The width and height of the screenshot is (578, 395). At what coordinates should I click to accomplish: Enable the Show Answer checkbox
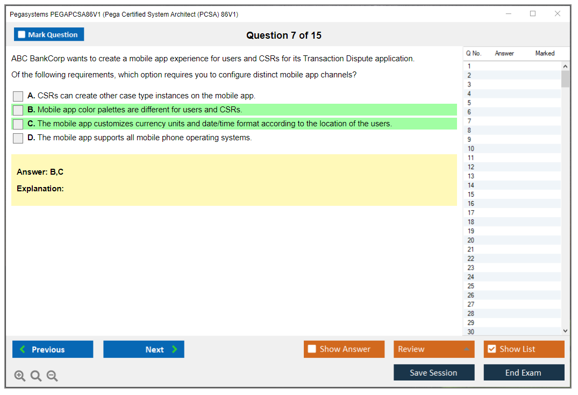[312, 349]
